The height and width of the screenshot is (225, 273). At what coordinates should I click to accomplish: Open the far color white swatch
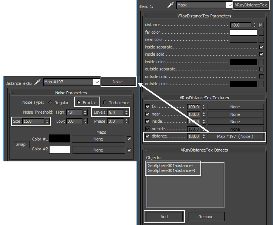point(244,33)
